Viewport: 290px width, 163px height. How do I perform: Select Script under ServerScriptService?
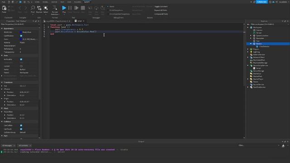coord(258,68)
